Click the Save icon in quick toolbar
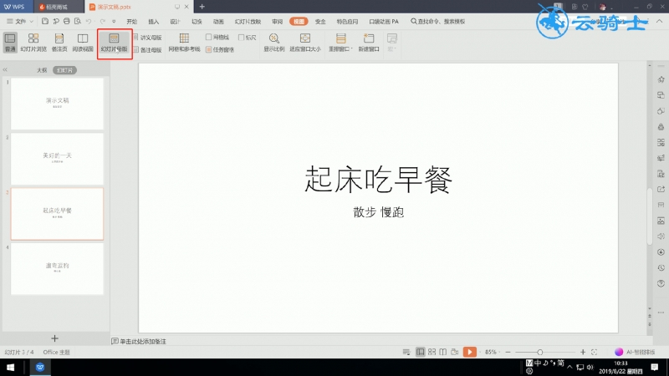The width and height of the screenshot is (669, 376). coord(45,21)
